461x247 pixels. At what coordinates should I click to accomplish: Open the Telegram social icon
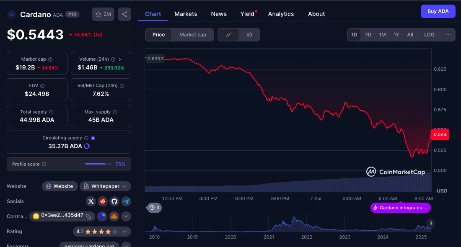tap(126, 201)
